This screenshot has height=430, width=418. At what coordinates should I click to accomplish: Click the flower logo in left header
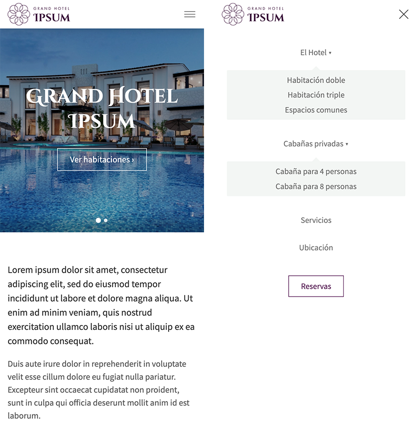18,14
